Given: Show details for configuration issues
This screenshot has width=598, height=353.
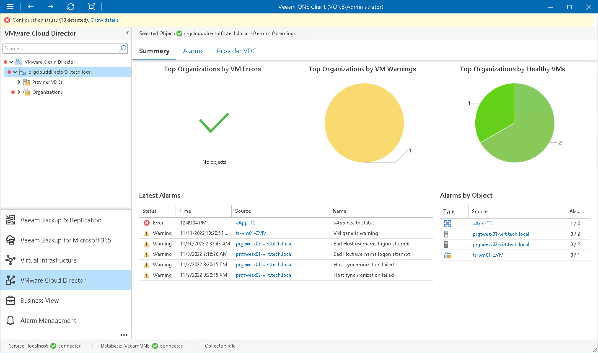Looking at the screenshot, I should pos(104,20).
